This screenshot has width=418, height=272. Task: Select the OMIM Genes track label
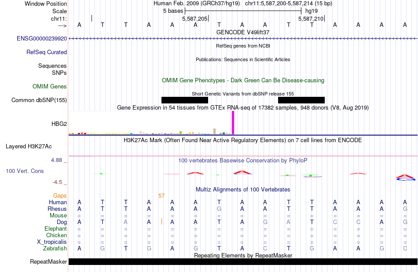click(50, 86)
